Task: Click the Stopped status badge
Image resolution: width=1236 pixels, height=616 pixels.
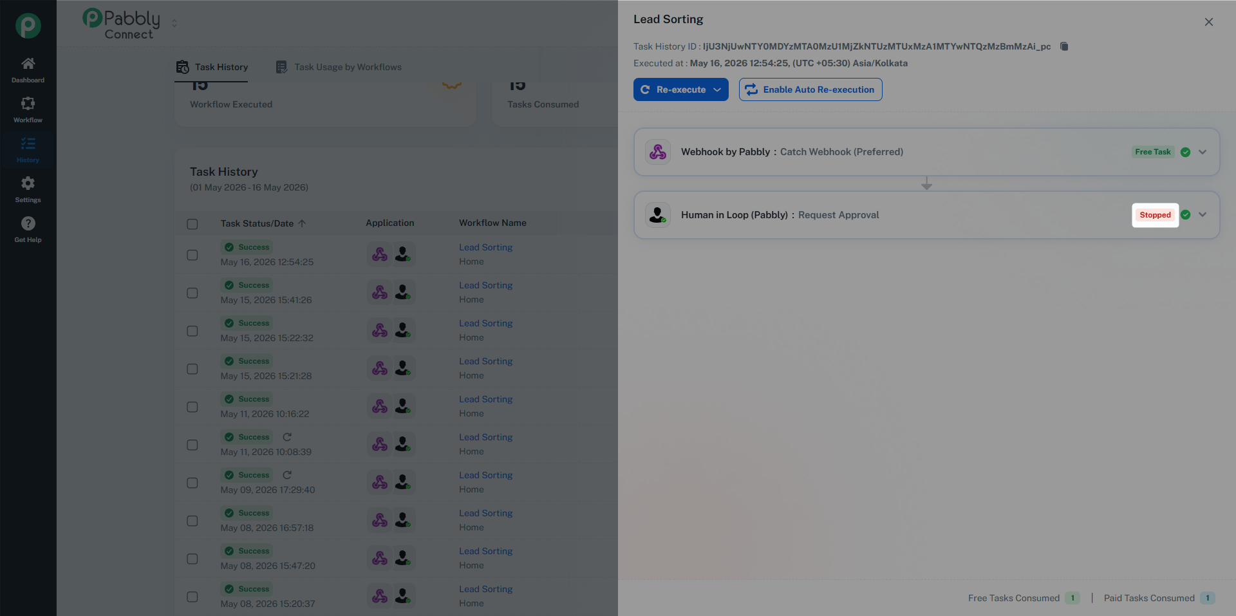Action: [1155, 215]
